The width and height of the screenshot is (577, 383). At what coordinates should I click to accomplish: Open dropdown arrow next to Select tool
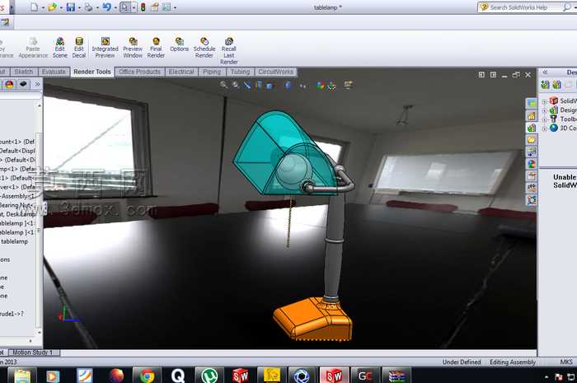pos(134,7)
